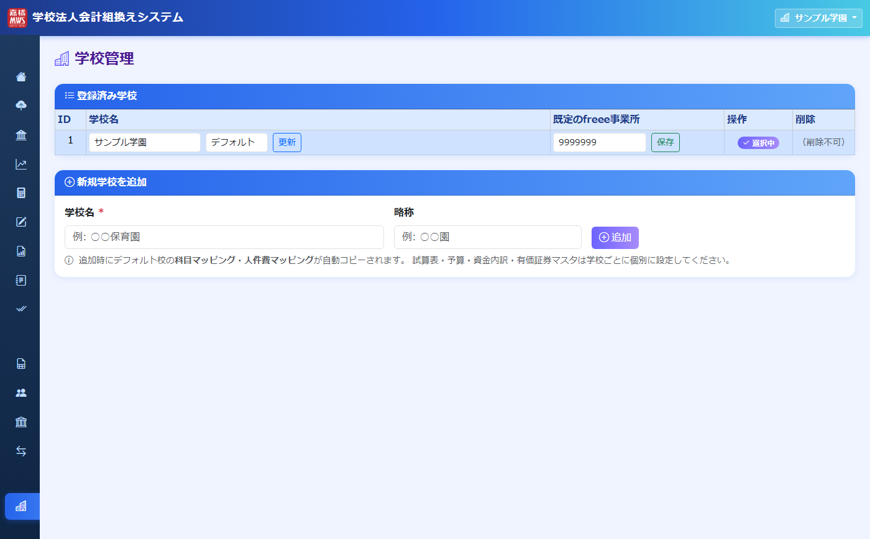Viewport: 870px width, 539px height.
Task: Click the freee office ID field 9999999
Action: click(600, 142)
